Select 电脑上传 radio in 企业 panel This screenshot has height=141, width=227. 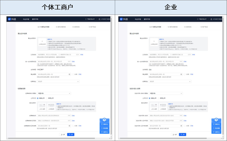click(x=150, y=98)
